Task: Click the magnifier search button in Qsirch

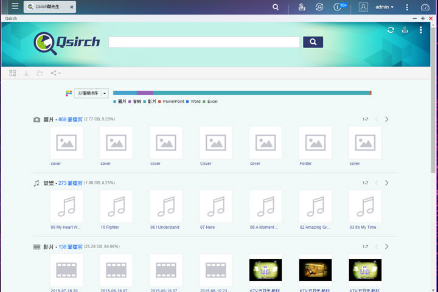Action: [313, 42]
